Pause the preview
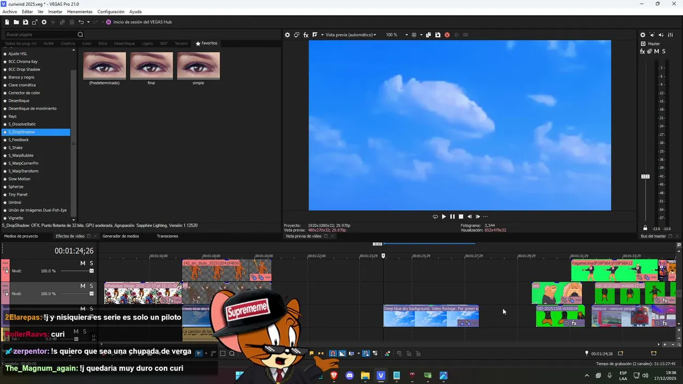The width and height of the screenshot is (683, 384). tap(452, 217)
